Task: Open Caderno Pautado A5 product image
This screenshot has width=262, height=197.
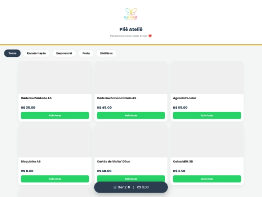Action: click(55, 77)
